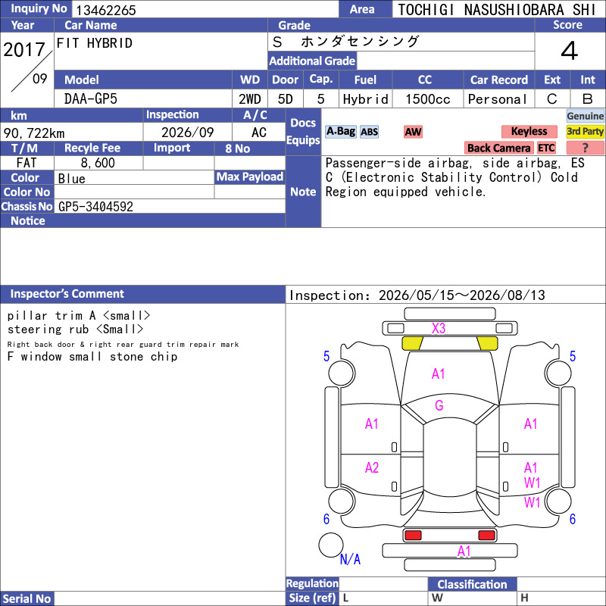Click the score value 4
Viewport: 606px width, 606px height.
[570, 51]
